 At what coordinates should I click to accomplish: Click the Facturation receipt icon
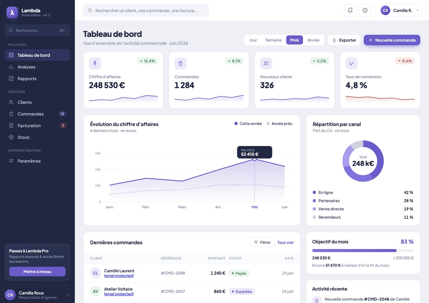11,125
